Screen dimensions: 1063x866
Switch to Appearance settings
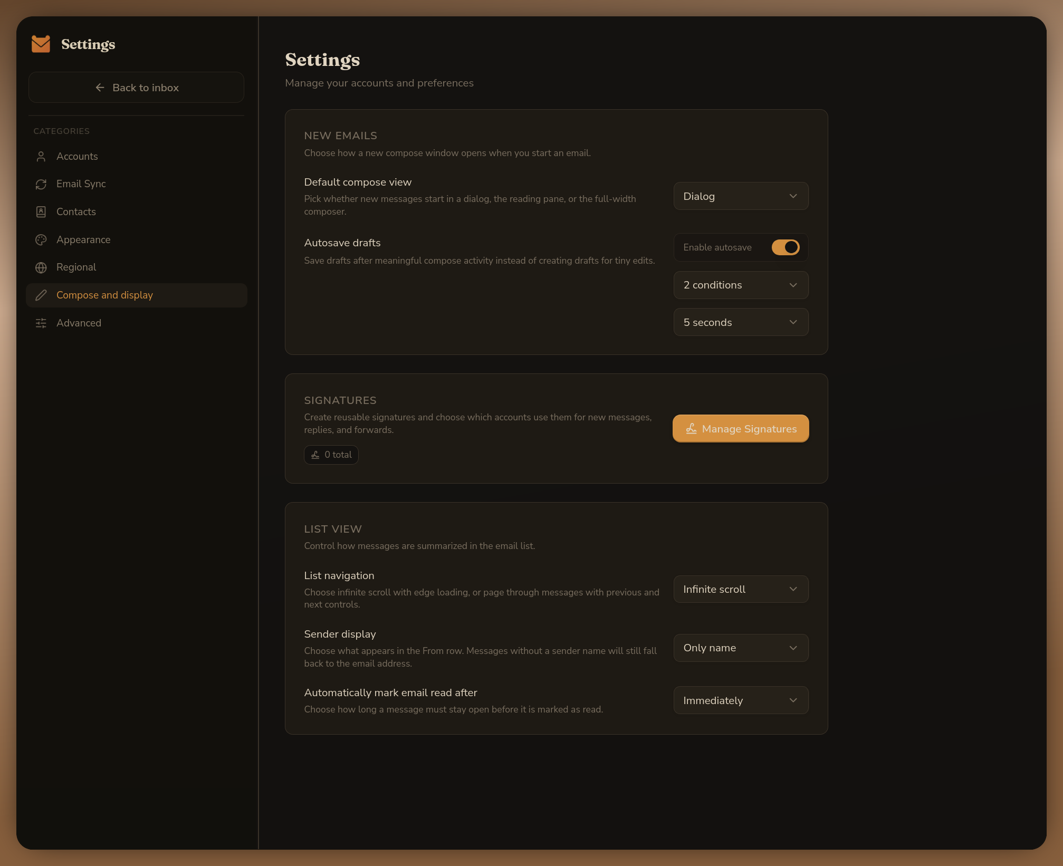point(136,240)
